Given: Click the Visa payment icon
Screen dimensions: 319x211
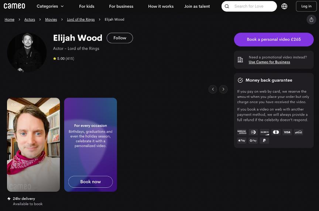Looking at the screenshot, I should pos(287,132).
